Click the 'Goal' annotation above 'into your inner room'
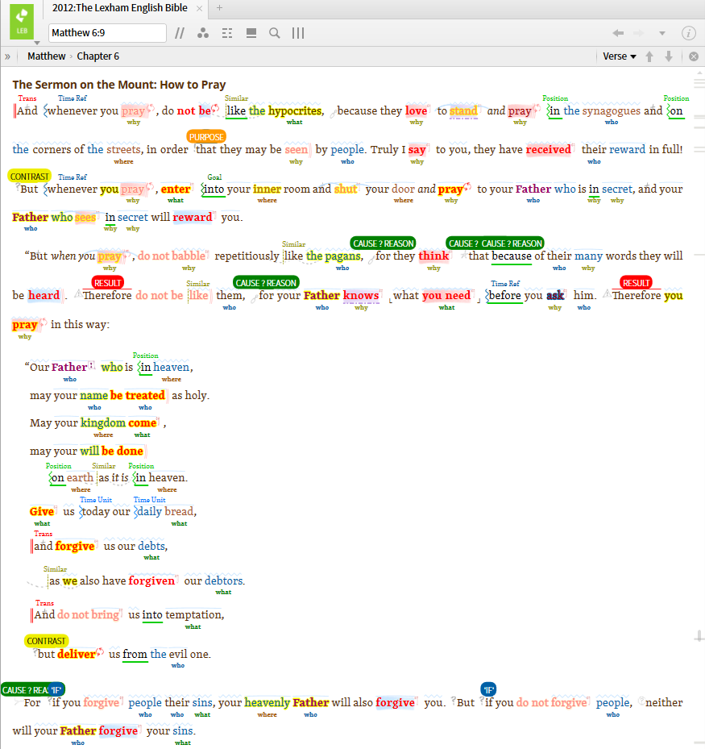This screenshot has width=705, height=749. click(214, 177)
